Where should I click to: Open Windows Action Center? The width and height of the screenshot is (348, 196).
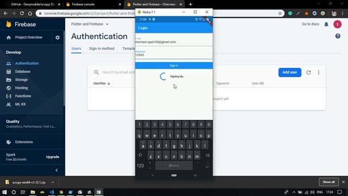point(339,192)
